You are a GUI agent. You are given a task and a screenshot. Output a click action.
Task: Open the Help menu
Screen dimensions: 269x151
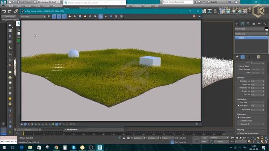[x=156, y=6]
